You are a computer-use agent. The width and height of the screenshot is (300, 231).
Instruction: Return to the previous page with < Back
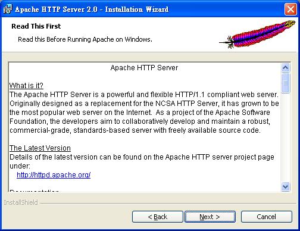coord(158,217)
